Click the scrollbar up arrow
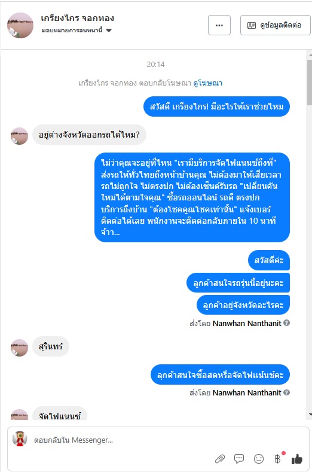Viewport: 312px width, 472px height. pyautogui.click(x=310, y=56)
